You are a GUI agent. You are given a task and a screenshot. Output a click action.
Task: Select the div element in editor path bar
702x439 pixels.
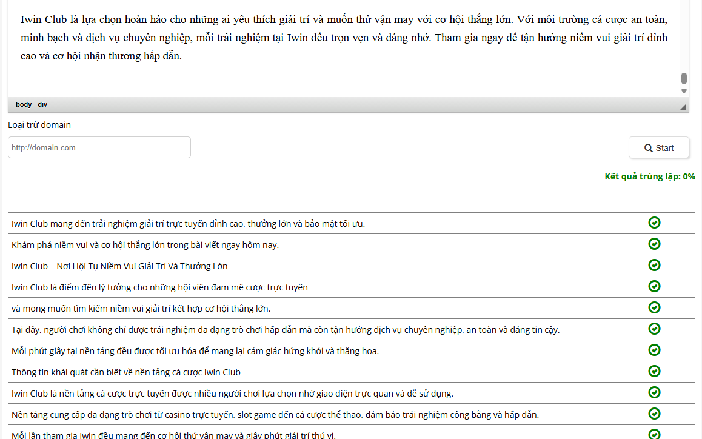(42, 104)
